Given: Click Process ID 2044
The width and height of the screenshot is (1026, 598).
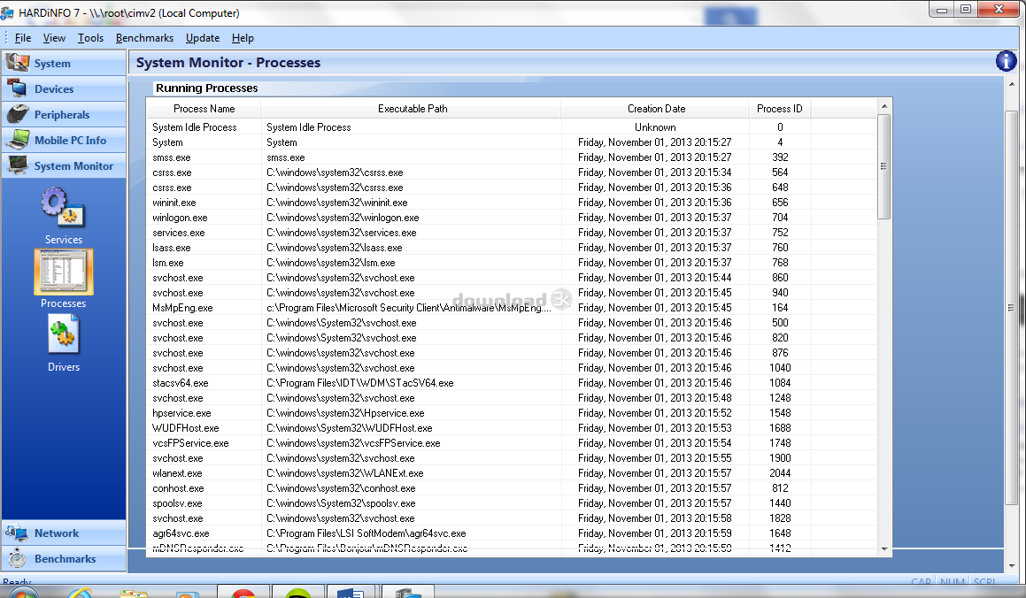Looking at the screenshot, I should [780, 473].
